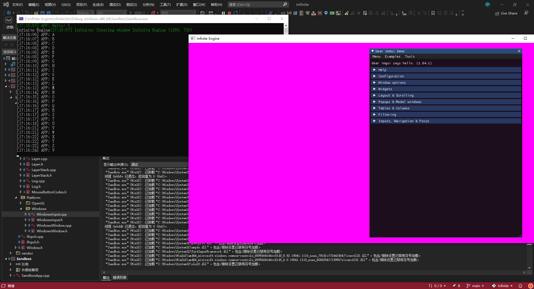
Task: Click the Visual Studio logo icon
Action: [6, 4]
